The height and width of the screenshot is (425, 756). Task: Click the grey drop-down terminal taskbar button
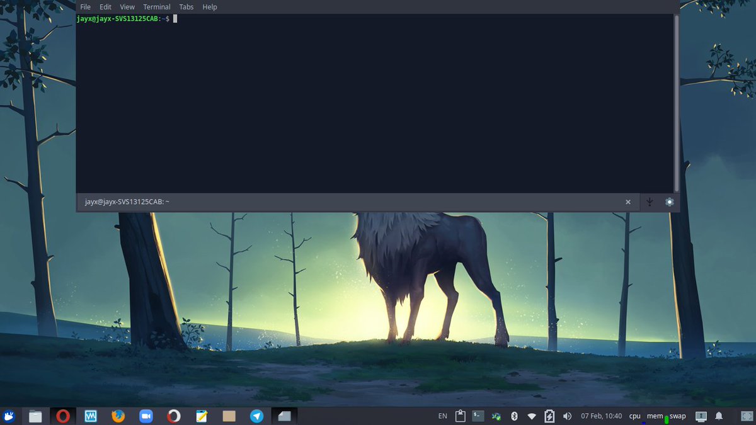[284, 416]
